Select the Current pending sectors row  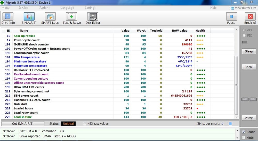118,78
